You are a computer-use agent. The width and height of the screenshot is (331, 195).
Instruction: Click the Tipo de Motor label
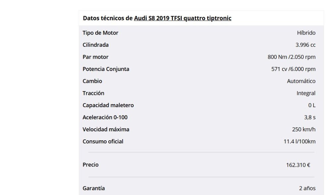pyautogui.click(x=100, y=33)
